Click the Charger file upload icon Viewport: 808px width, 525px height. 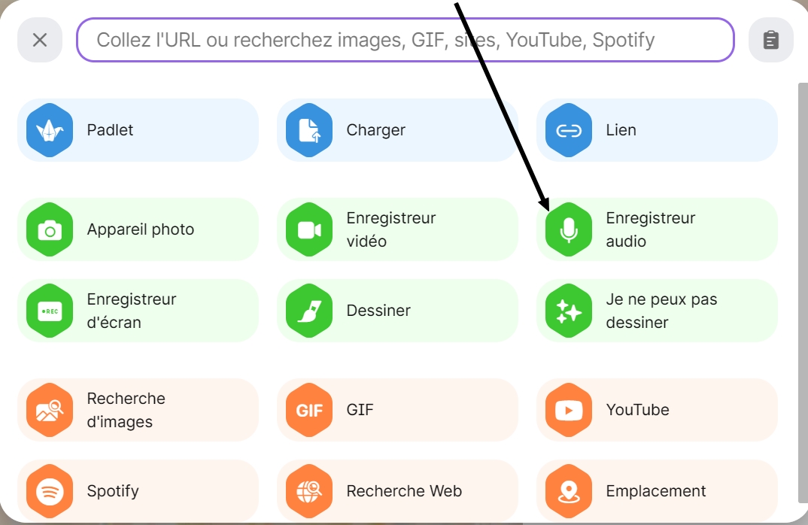click(309, 130)
